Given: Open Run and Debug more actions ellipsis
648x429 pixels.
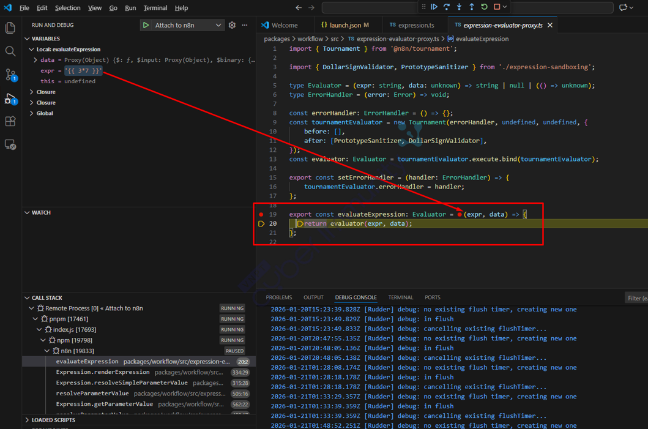Looking at the screenshot, I should coord(245,25).
